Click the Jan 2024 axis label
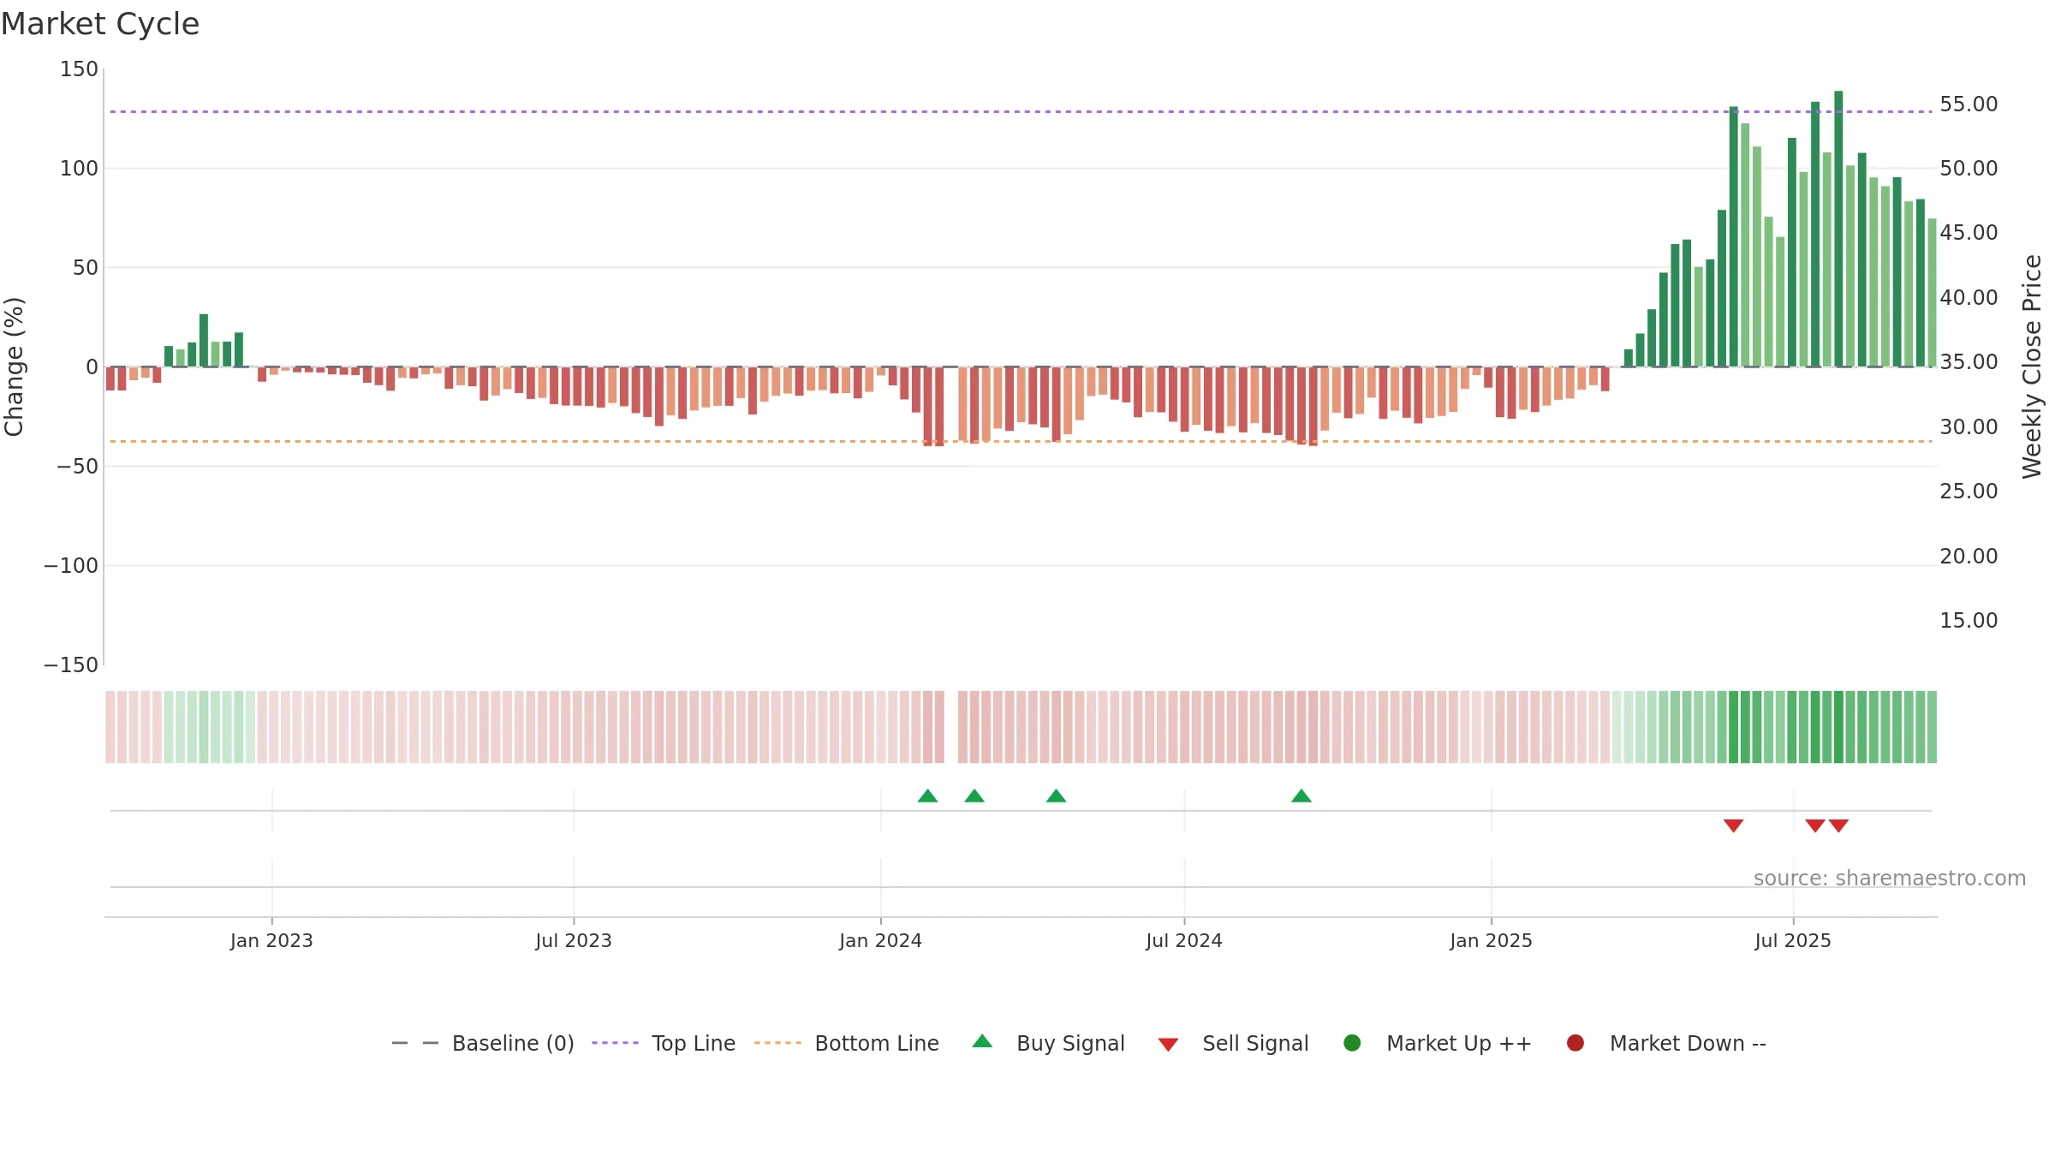The width and height of the screenshot is (2055, 1156). (x=880, y=941)
